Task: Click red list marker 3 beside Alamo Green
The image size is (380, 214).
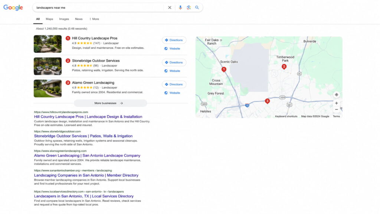Action: [68, 83]
